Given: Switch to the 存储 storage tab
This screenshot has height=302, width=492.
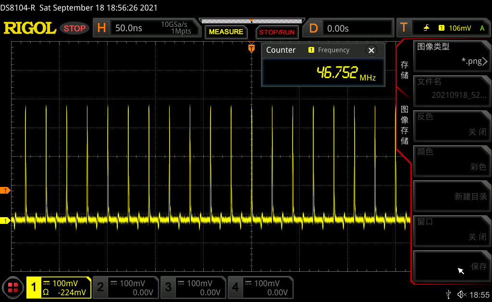Looking at the screenshot, I should (x=405, y=70).
